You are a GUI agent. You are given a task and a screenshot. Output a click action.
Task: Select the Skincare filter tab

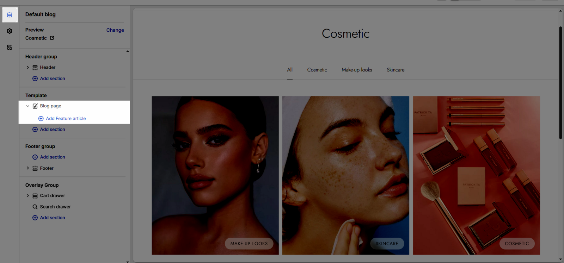(395, 70)
